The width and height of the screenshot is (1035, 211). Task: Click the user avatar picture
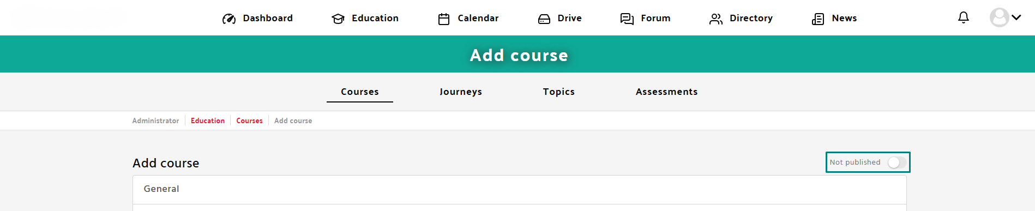coord(999,17)
